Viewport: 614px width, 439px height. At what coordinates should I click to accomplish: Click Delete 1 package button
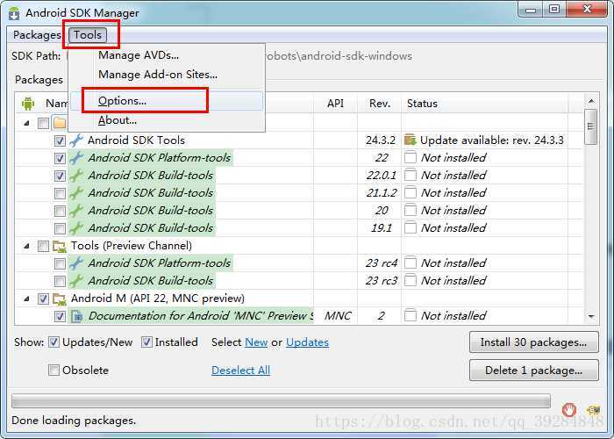[x=533, y=371]
